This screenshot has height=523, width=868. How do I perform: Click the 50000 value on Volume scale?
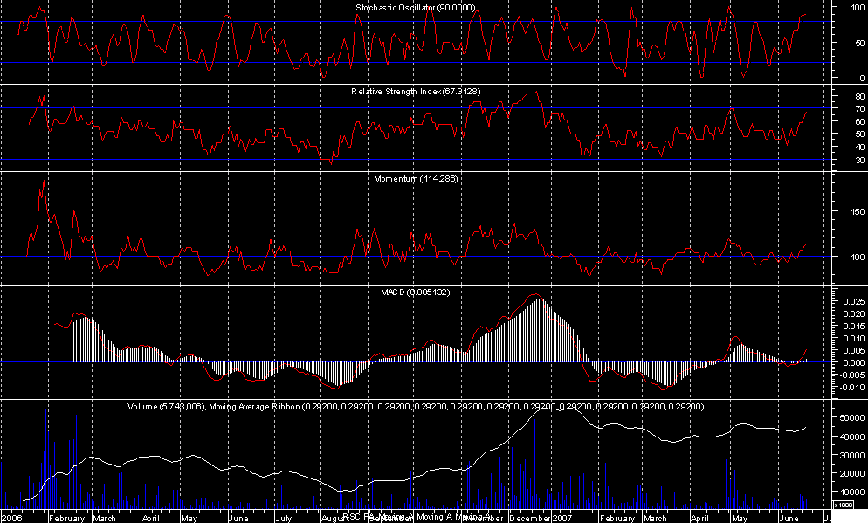[844, 418]
